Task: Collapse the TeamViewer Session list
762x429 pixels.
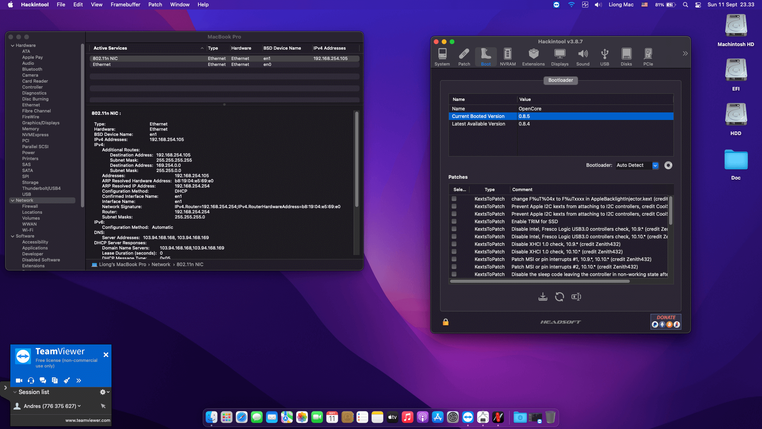Action: tap(15, 392)
